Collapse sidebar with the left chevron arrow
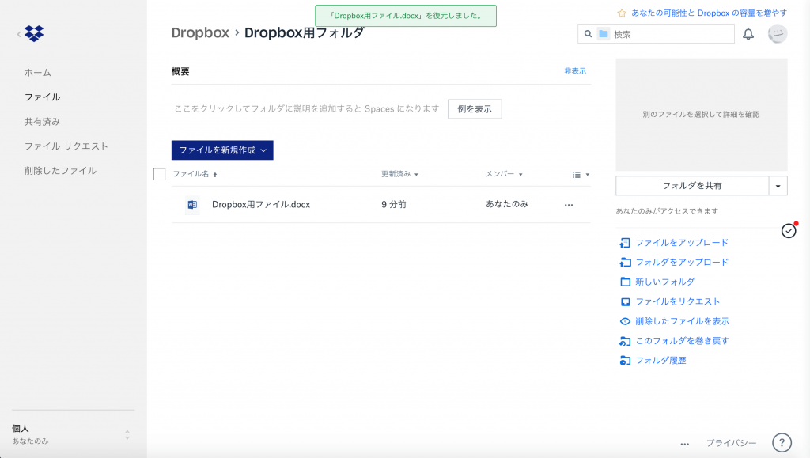 (x=19, y=34)
